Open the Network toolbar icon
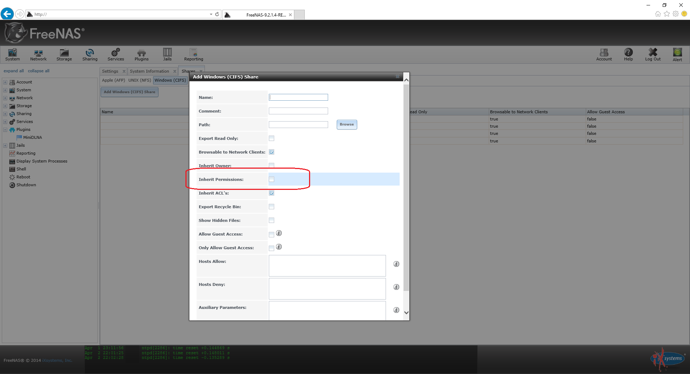Viewport: 690px width, 374px height. point(38,55)
